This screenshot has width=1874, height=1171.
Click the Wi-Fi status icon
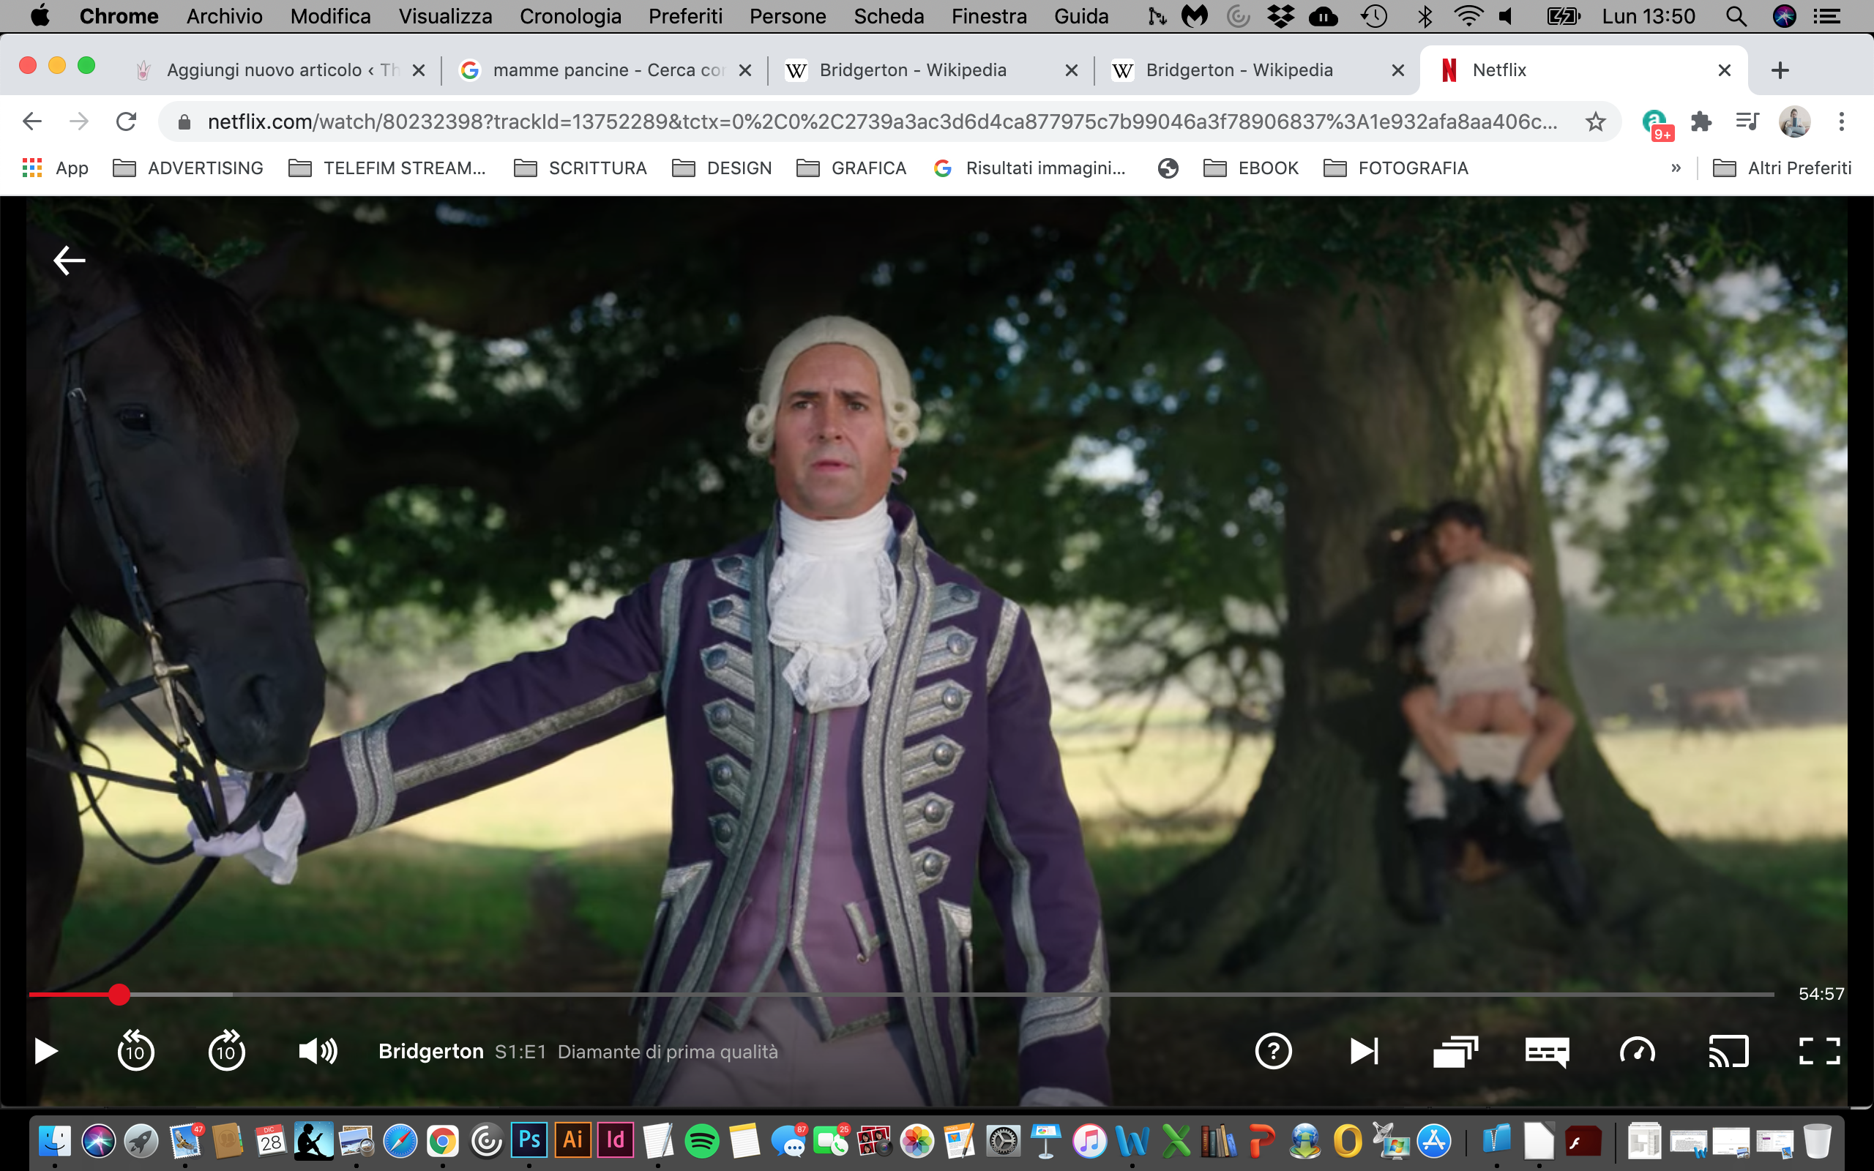point(1468,16)
